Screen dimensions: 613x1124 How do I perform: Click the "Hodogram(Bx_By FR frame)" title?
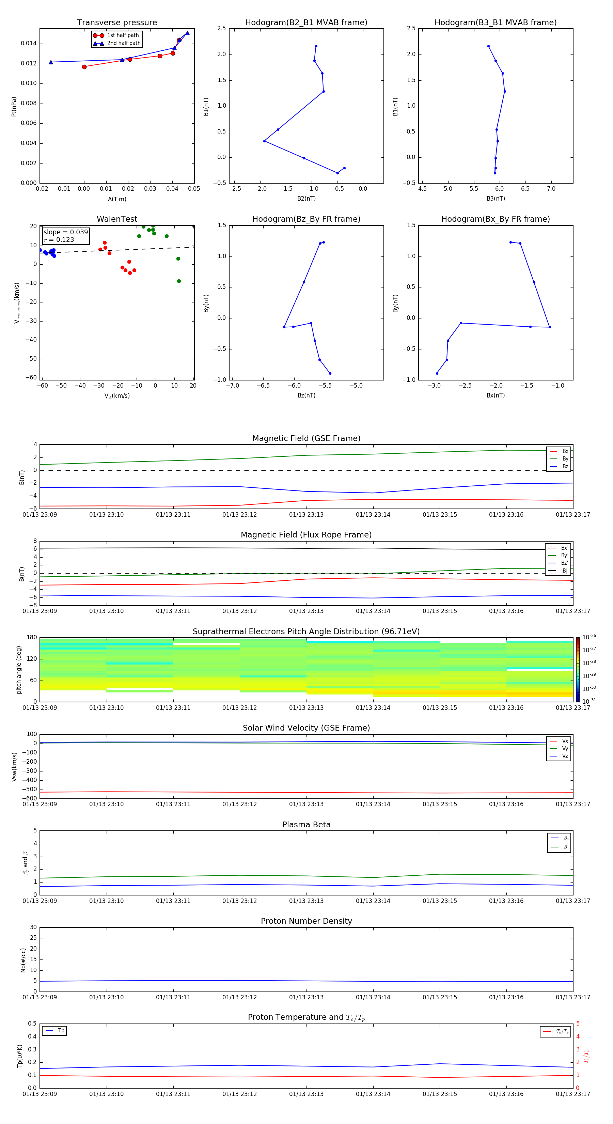pos(496,219)
